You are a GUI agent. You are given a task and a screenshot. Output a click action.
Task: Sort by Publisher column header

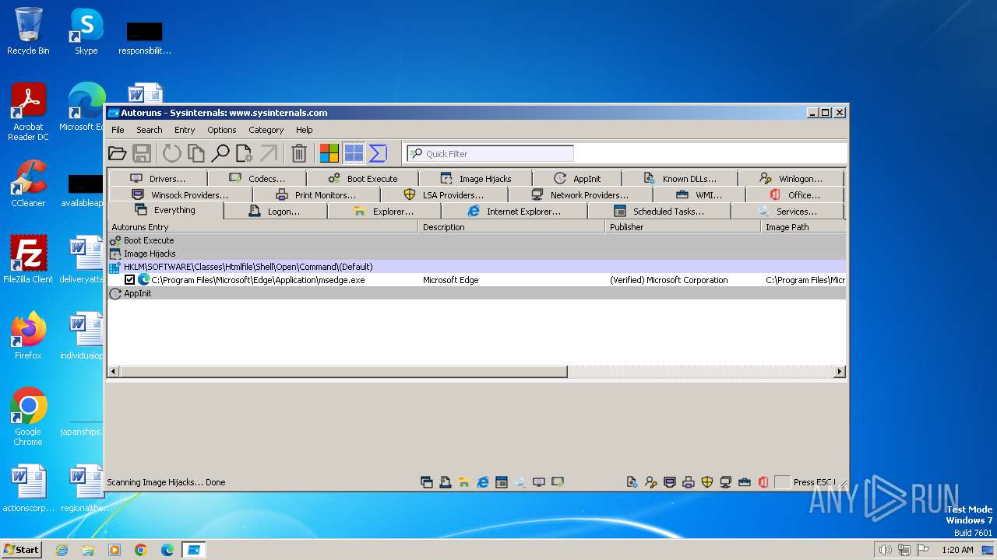(683, 227)
